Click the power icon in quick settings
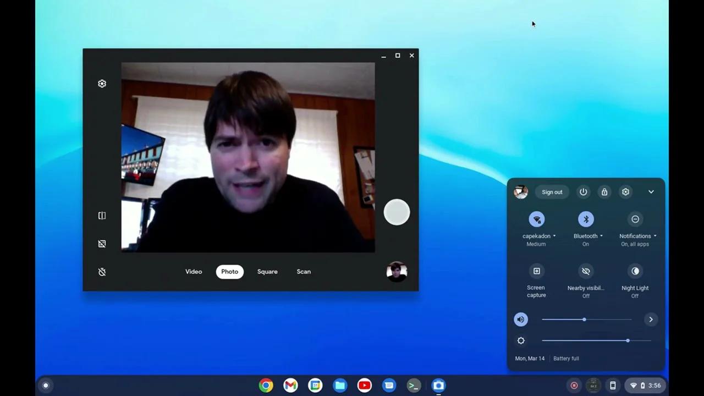This screenshot has height=396, width=704. (583, 192)
